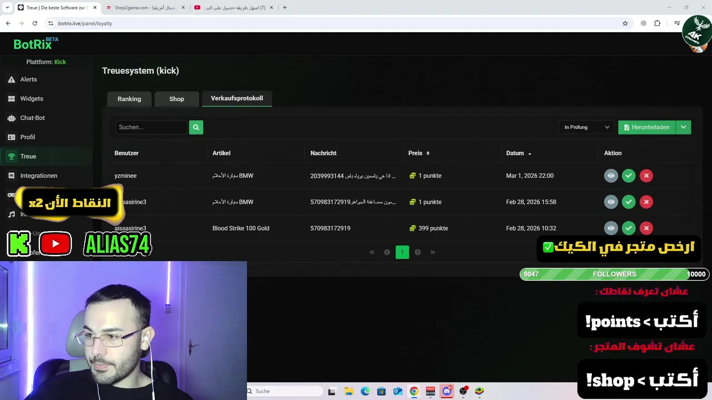The width and height of the screenshot is (712, 400).
Task: Sort the table by Datum
Action: 518,153
